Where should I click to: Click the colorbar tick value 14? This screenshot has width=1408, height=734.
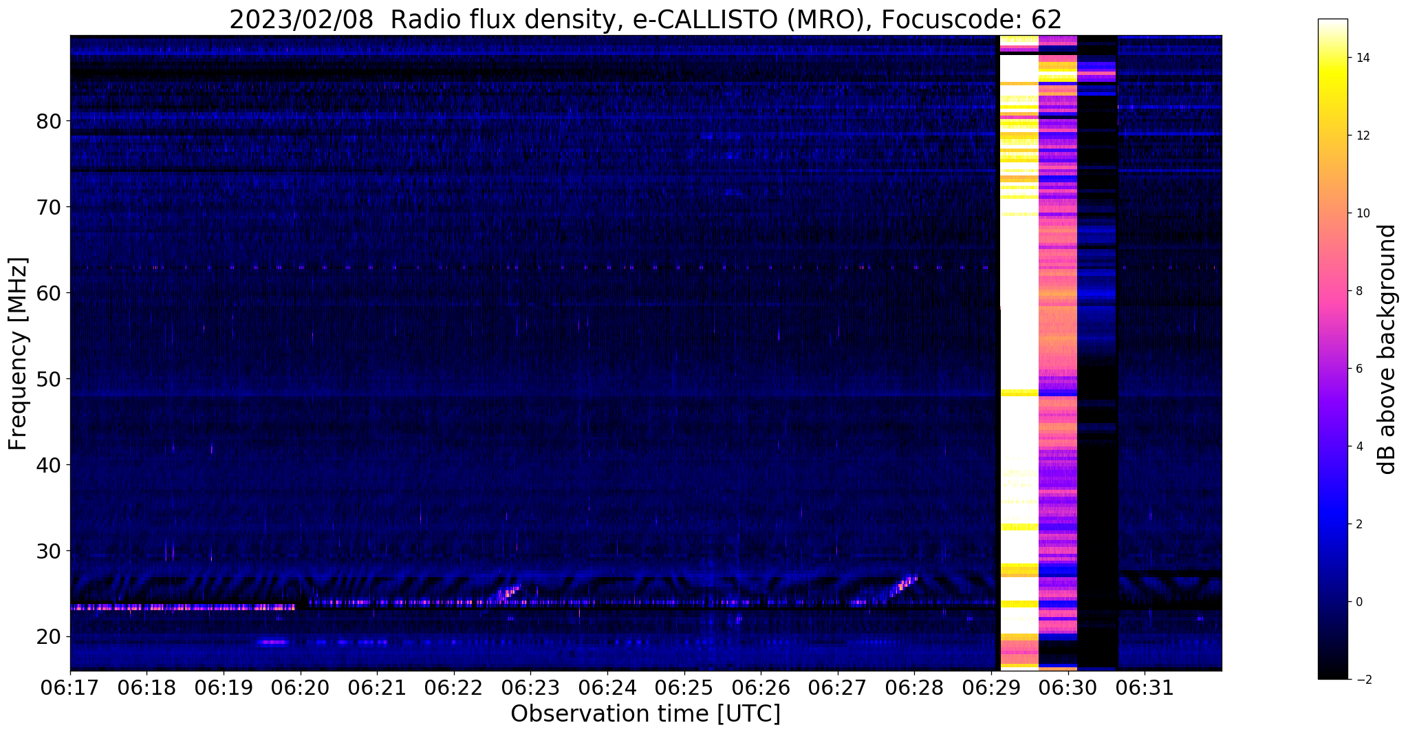pos(1363,58)
